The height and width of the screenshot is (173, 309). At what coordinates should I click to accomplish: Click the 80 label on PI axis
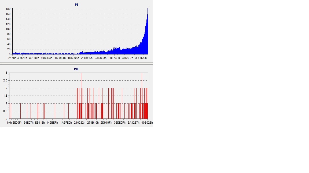[x=9, y=34]
